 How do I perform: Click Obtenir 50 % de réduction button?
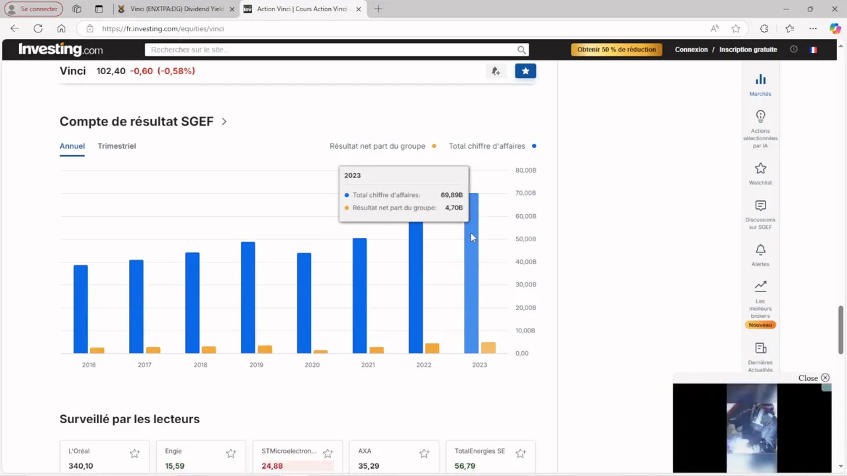pyautogui.click(x=617, y=50)
